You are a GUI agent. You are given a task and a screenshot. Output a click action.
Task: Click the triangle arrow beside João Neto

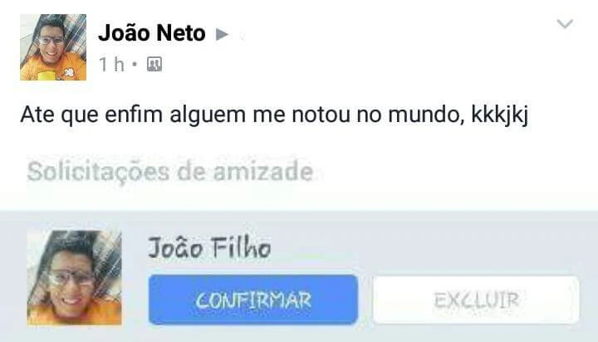pos(222,34)
